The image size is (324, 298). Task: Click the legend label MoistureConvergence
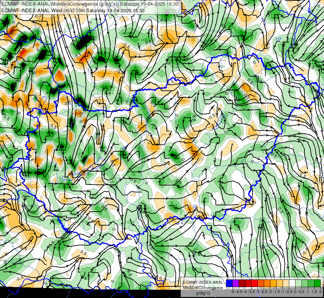coord(203,288)
